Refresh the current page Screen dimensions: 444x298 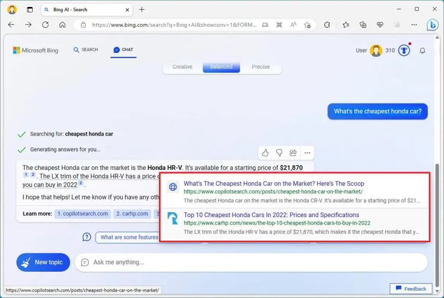click(45, 25)
